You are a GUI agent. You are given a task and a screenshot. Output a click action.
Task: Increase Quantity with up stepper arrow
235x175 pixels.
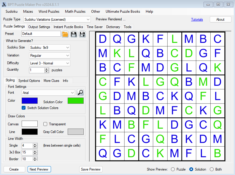(47, 69)
